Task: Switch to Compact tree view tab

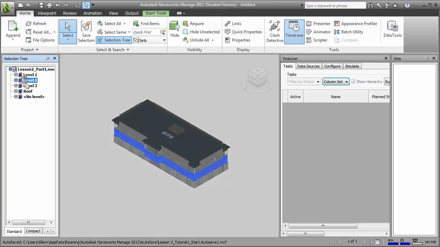Action: click(33, 231)
